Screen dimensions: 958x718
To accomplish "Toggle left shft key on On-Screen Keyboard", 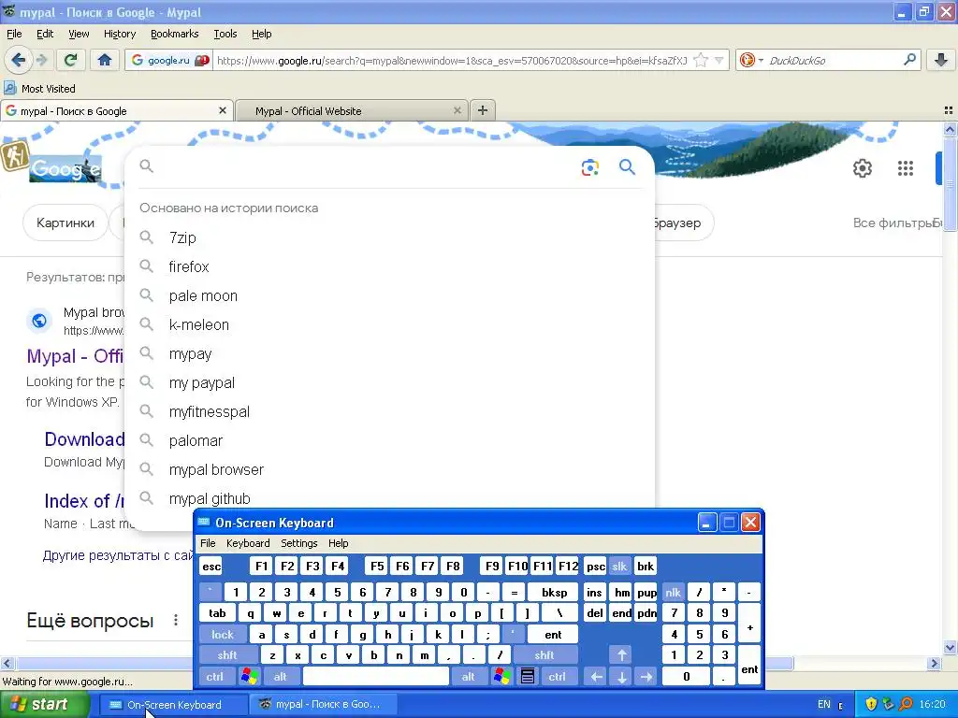I will point(227,655).
